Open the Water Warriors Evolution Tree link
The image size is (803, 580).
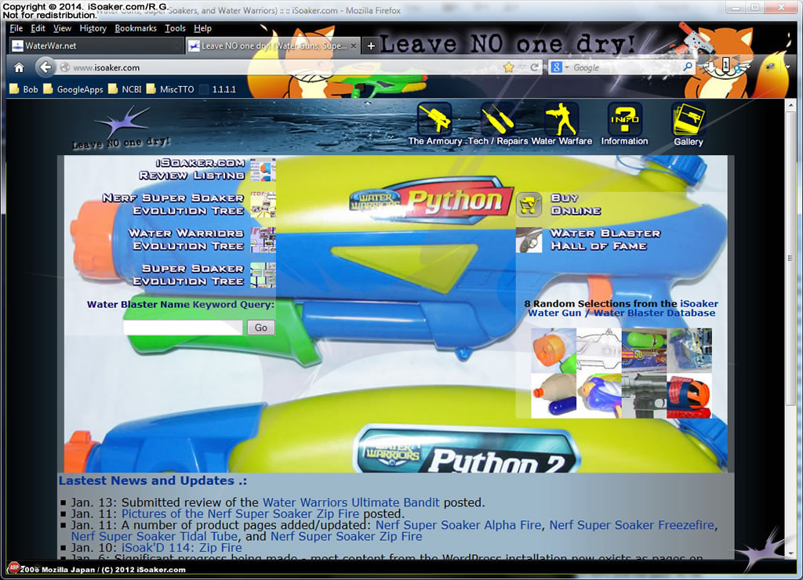[x=186, y=240]
